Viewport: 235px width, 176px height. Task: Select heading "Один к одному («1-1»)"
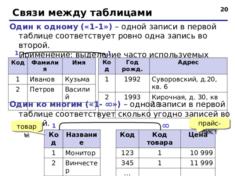(61, 27)
